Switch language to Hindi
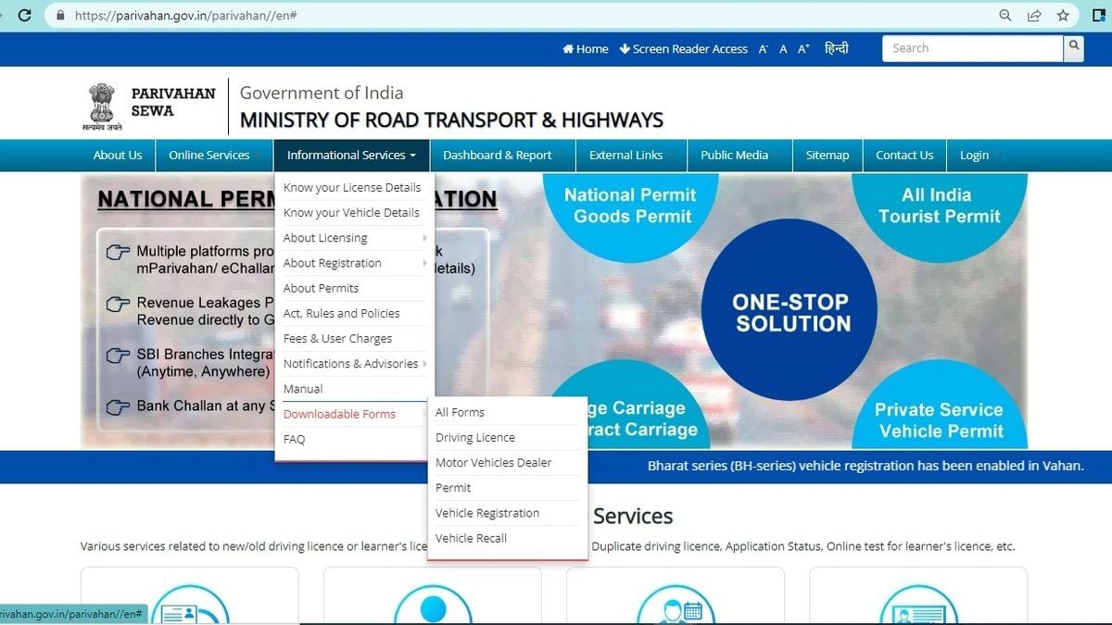 [x=836, y=49]
